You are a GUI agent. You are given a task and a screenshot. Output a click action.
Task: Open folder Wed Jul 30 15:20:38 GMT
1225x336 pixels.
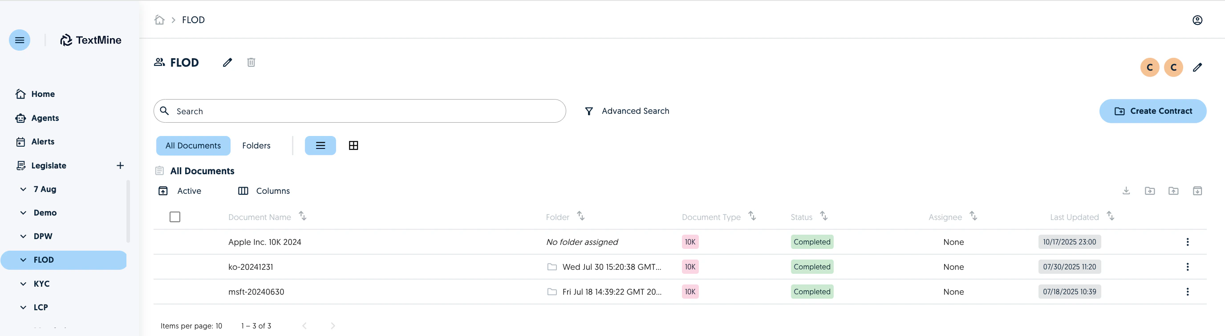tap(604, 267)
